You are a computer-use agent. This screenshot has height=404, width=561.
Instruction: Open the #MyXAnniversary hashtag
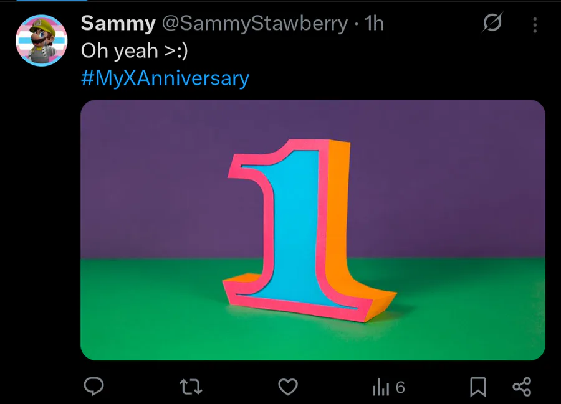[165, 78]
